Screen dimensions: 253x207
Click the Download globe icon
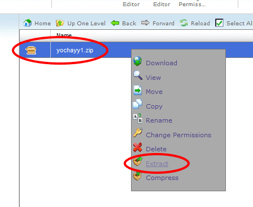138,61
